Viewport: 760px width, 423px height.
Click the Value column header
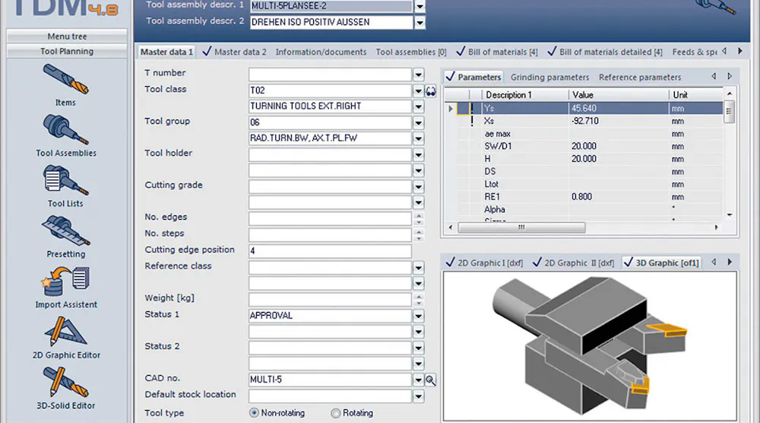[x=619, y=95]
